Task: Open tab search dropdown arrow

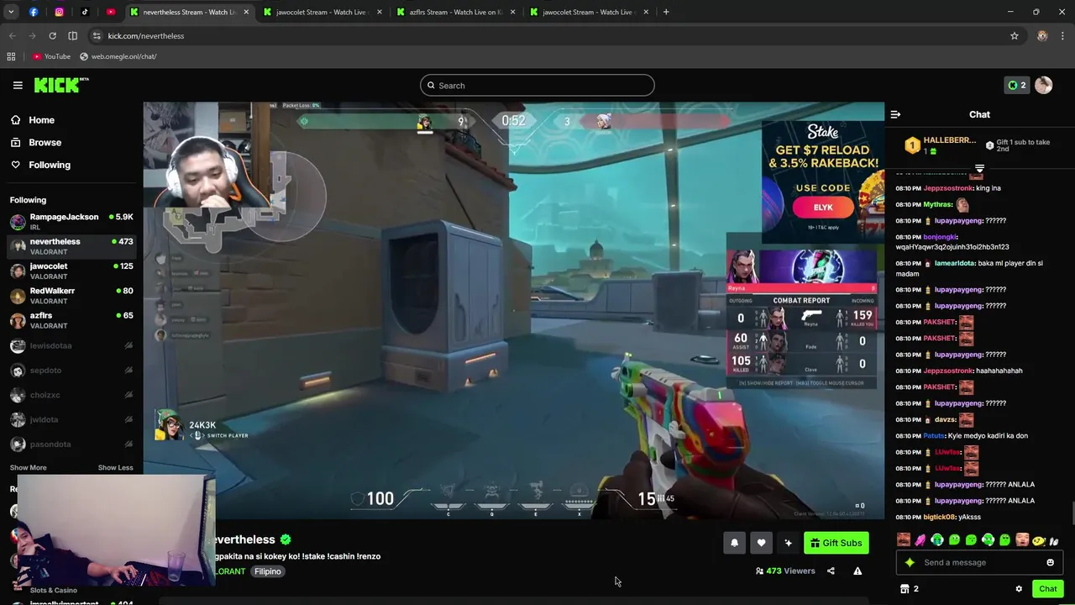Action: (11, 12)
